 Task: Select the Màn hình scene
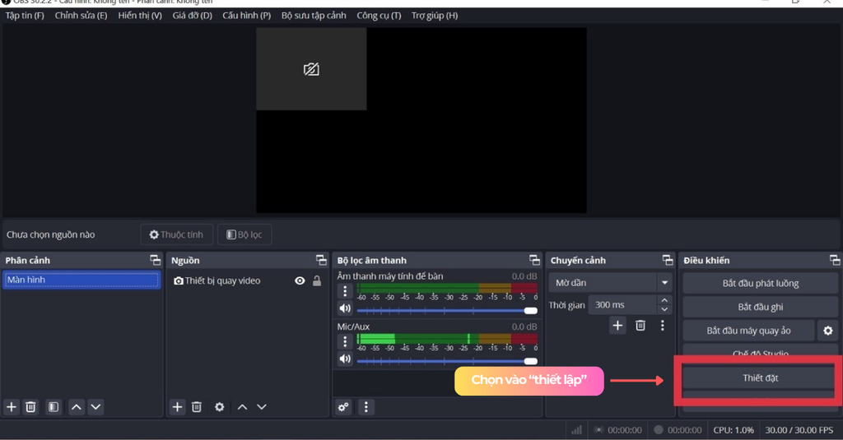[x=82, y=280]
